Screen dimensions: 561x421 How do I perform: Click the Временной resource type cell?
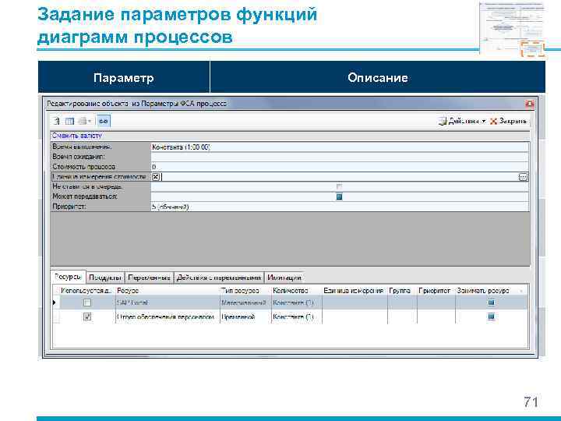click(x=245, y=317)
